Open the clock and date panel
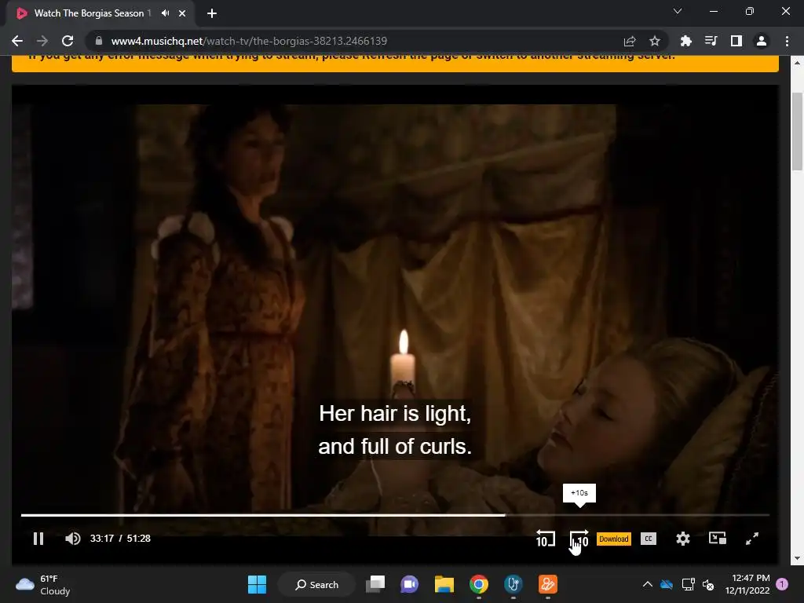Viewport: 804px width, 603px height. (x=747, y=584)
